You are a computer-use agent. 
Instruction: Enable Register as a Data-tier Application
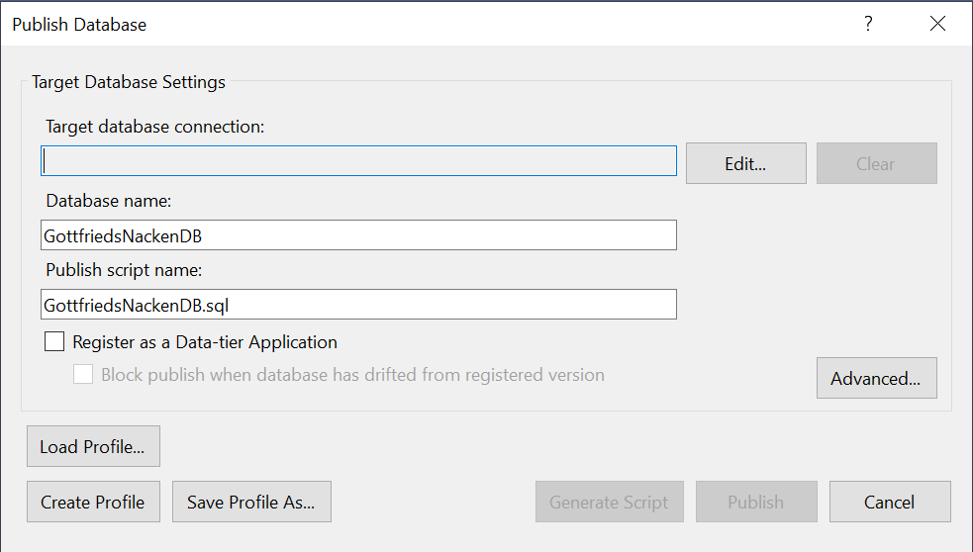tap(54, 342)
